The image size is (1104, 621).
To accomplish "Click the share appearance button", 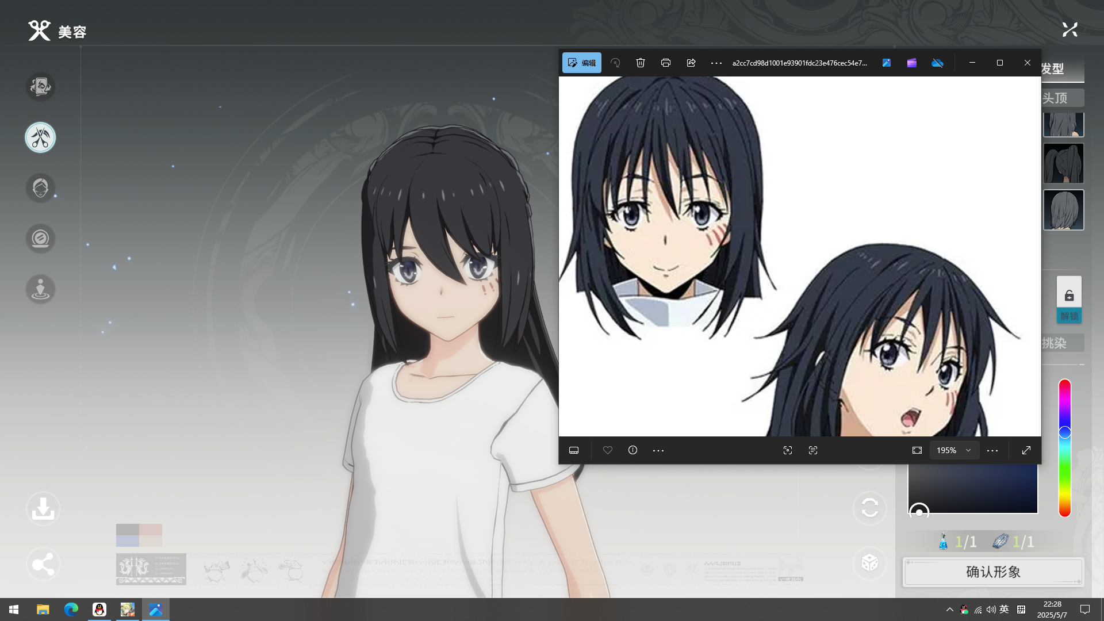I will 43,564.
